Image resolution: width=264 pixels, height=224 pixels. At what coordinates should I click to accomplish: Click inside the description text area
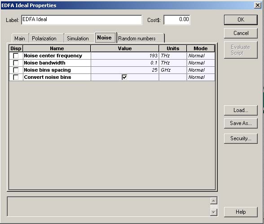pos(109,207)
